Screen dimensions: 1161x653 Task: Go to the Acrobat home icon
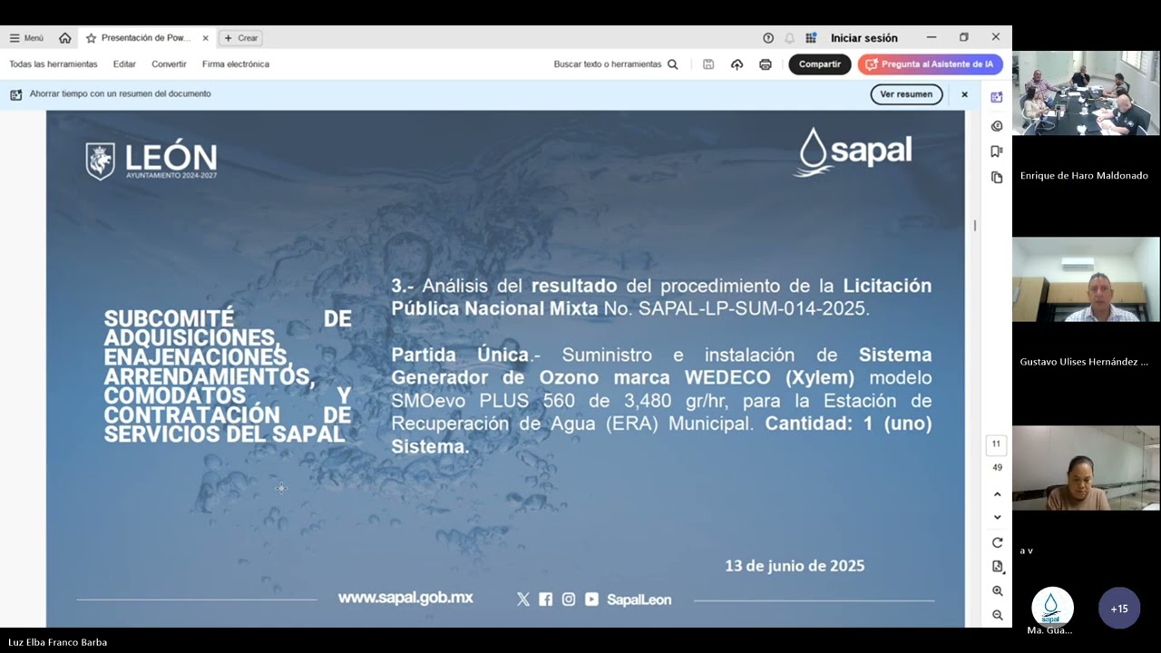64,38
